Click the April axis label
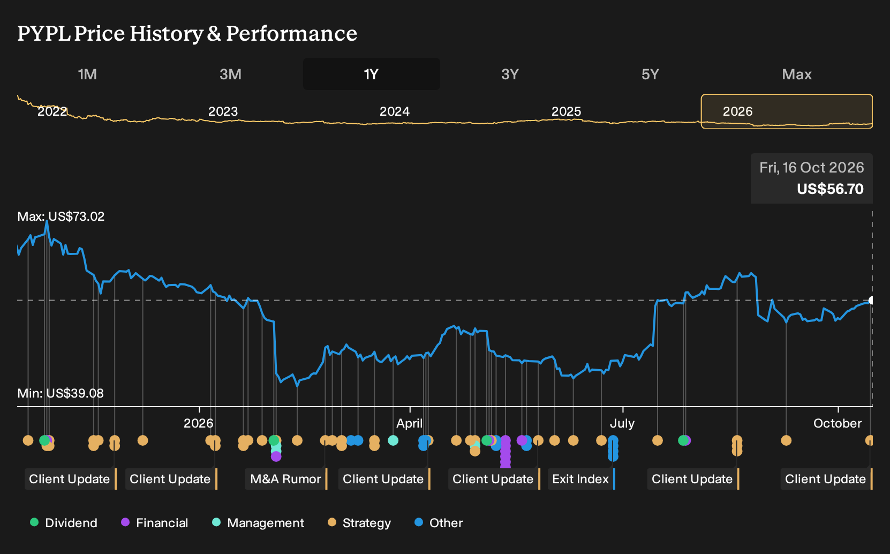The width and height of the screenshot is (890, 554). click(410, 423)
